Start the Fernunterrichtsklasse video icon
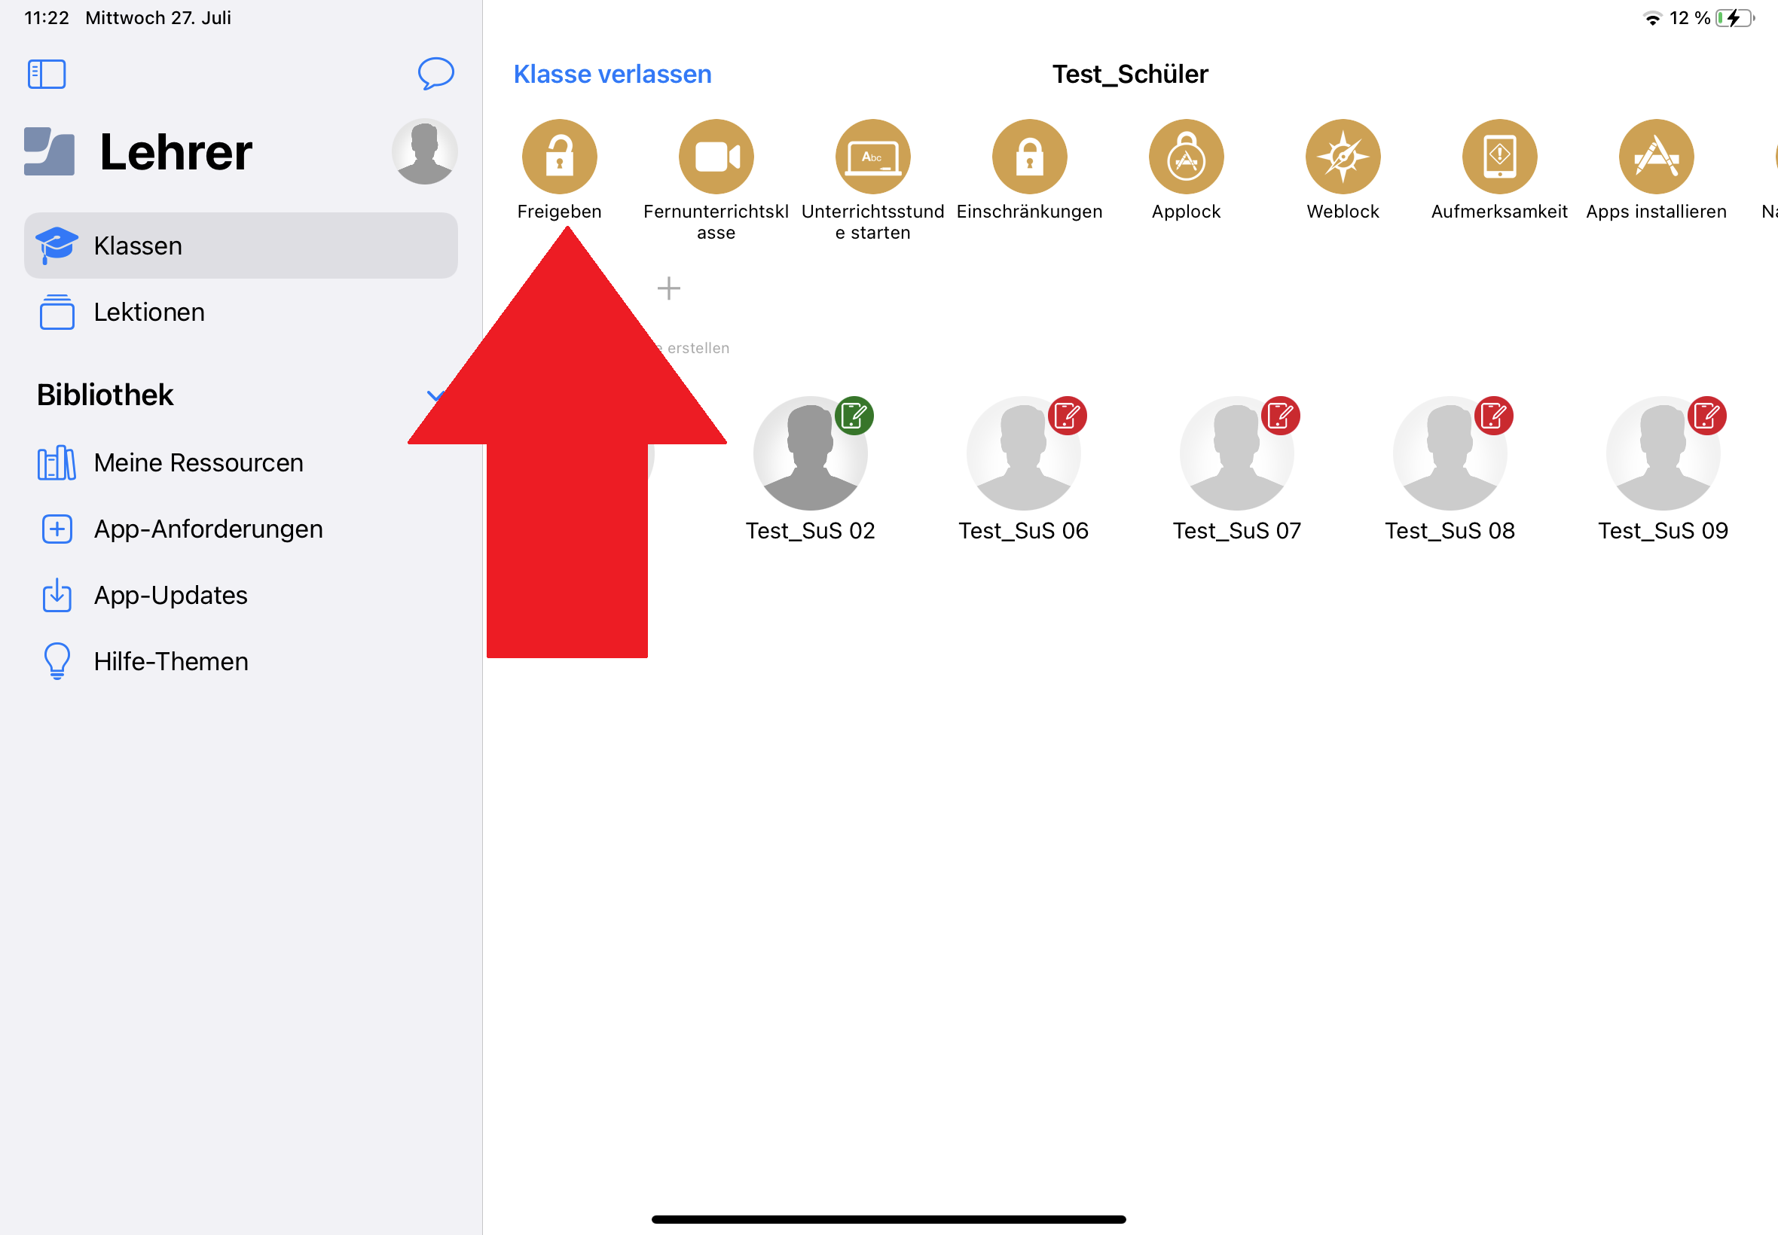Viewport: 1778px width, 1235px height. click(x=716, y=157)
